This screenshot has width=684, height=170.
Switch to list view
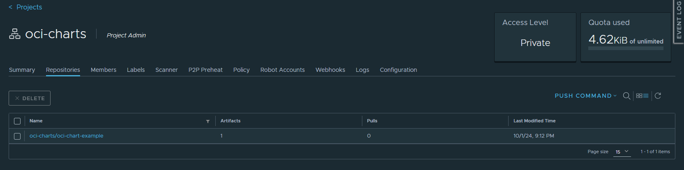tap(646, 96)
